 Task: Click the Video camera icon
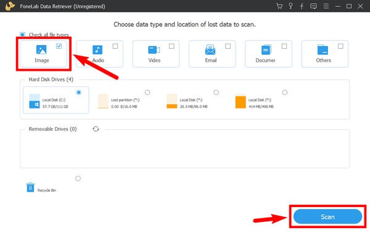click(154, 50)
